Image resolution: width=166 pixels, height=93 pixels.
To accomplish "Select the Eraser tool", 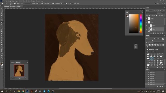I will click(x=2, y=36).
